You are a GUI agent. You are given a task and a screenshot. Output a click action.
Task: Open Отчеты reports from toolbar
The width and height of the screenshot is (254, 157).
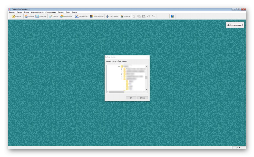coord(125,16)
